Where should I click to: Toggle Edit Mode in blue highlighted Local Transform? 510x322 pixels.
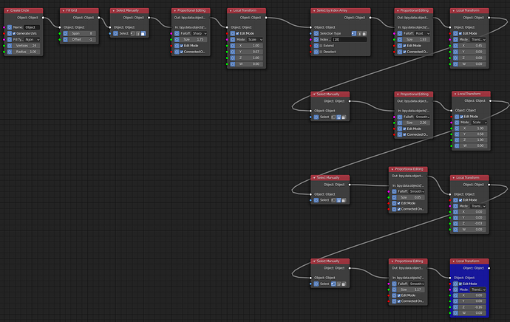(x=460, y=284)
